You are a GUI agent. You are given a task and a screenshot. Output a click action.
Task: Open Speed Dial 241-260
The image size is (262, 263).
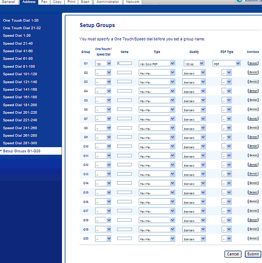pos(20,128)
